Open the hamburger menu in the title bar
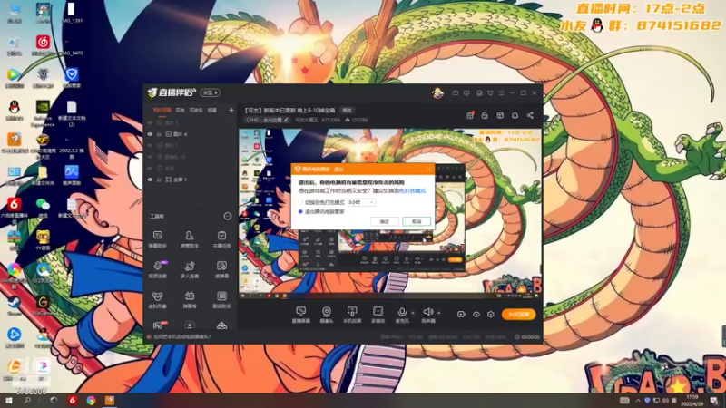 coord(501,93)
